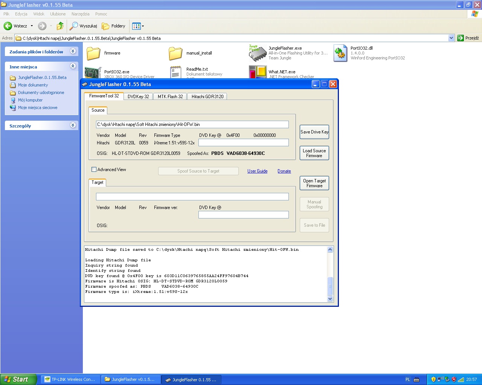482x385 pixels.
Task: Click the log scrollbar thumb
Action: (x=330, y=286)
